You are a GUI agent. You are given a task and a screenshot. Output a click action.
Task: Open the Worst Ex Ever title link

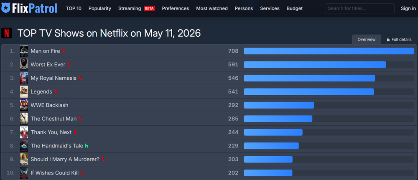click(x=48, y=64)
